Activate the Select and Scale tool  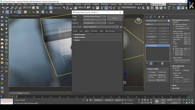click(72, 8)
